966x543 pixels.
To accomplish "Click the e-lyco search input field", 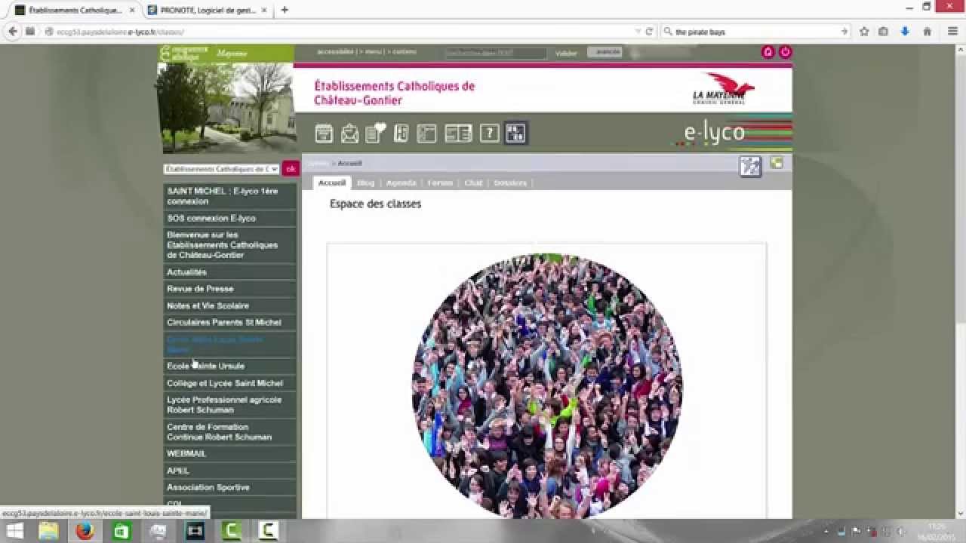I will tap(496, 53).
